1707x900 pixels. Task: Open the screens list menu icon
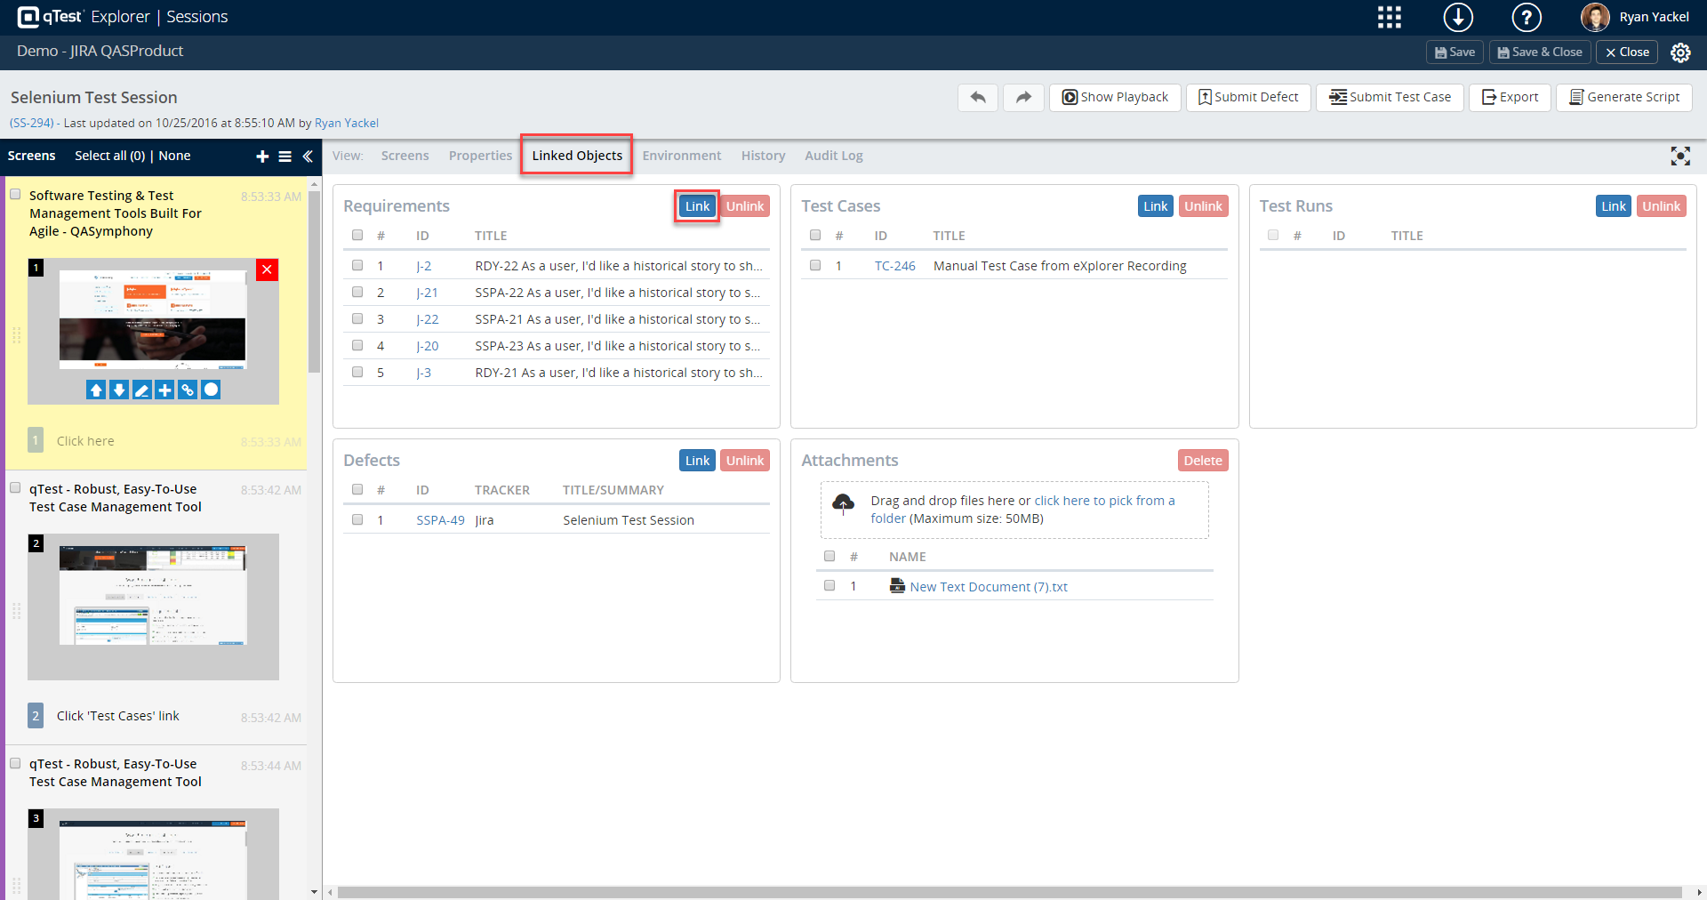point(285,157)
